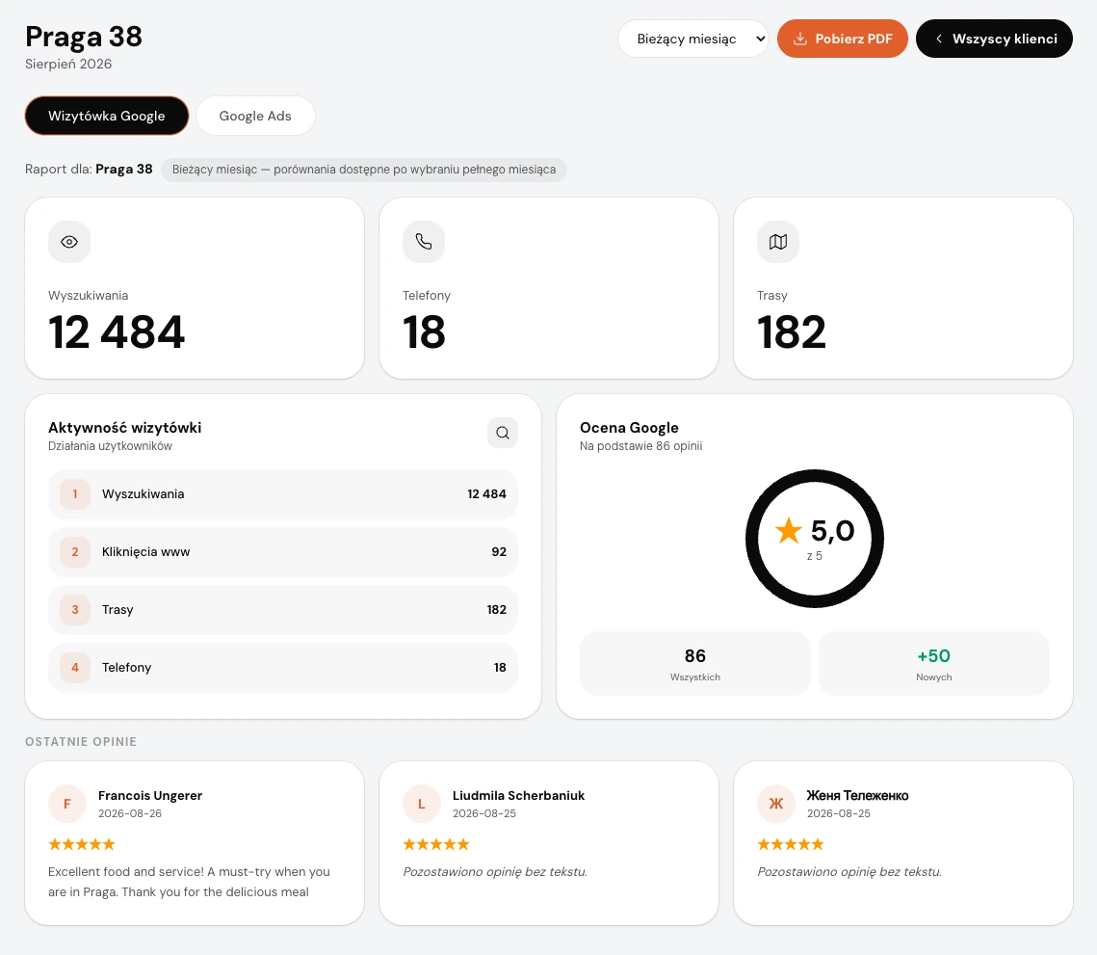Click the Praga 38 page title

point(84,37)
